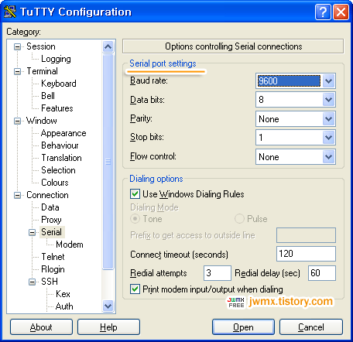This screenshot has width=353, height=342.
Task: Select Modem in the category tree
Action: pos(70,245)
